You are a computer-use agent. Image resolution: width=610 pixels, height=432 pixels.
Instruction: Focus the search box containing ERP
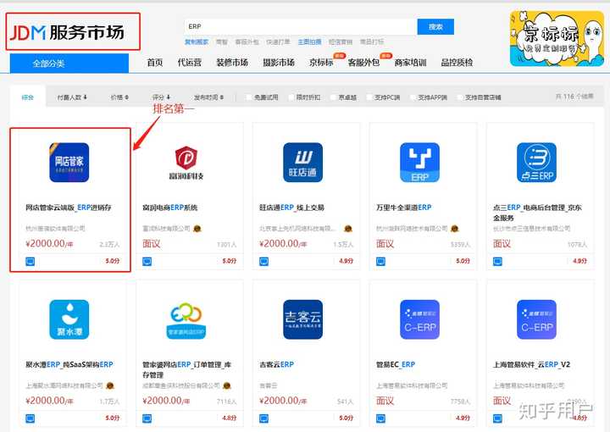[x=301, y=27]
